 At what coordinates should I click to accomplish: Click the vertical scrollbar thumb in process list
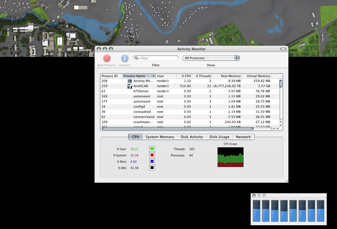click(281, 83)
